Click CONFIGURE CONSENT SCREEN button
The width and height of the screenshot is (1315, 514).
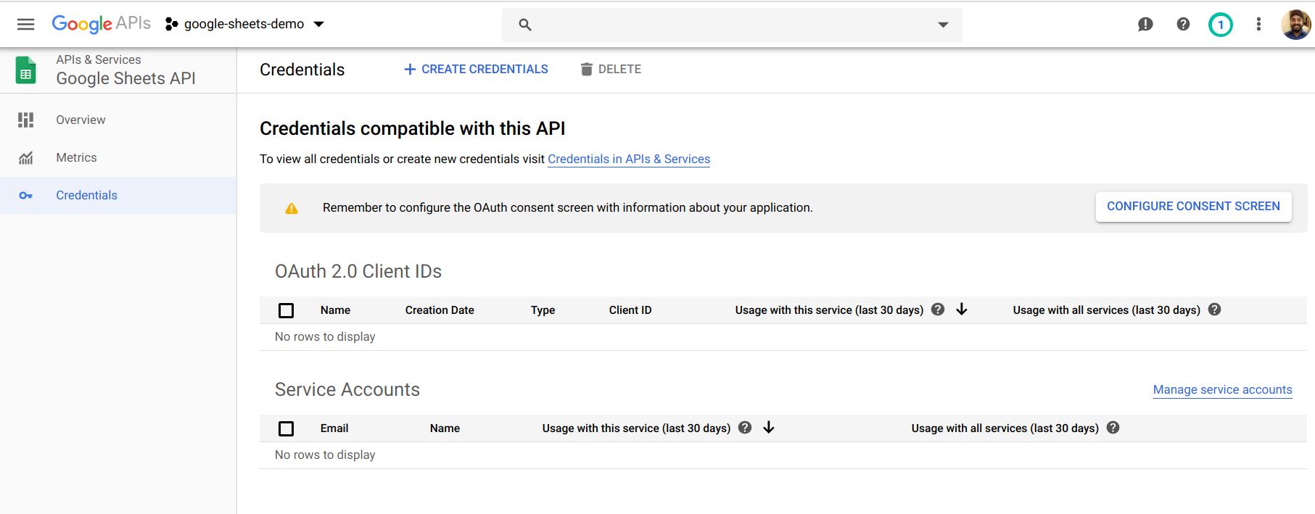click(1193, 207)
